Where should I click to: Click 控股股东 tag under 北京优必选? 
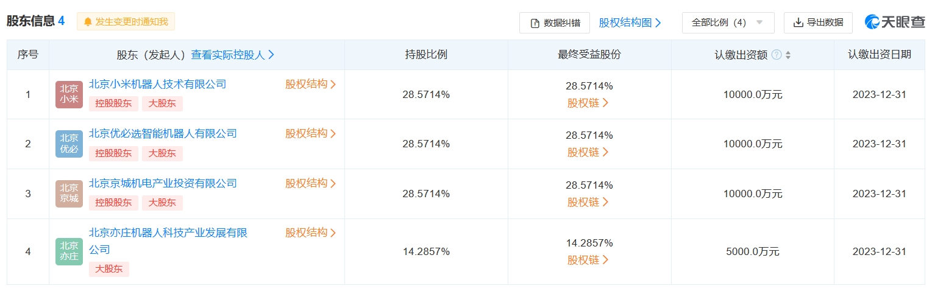[x=113, y=153]
